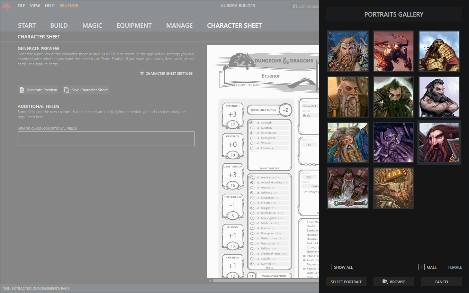Switch to the Equipment tab
The width and height of the screenshot is (469, 293).
pos(134,26)
